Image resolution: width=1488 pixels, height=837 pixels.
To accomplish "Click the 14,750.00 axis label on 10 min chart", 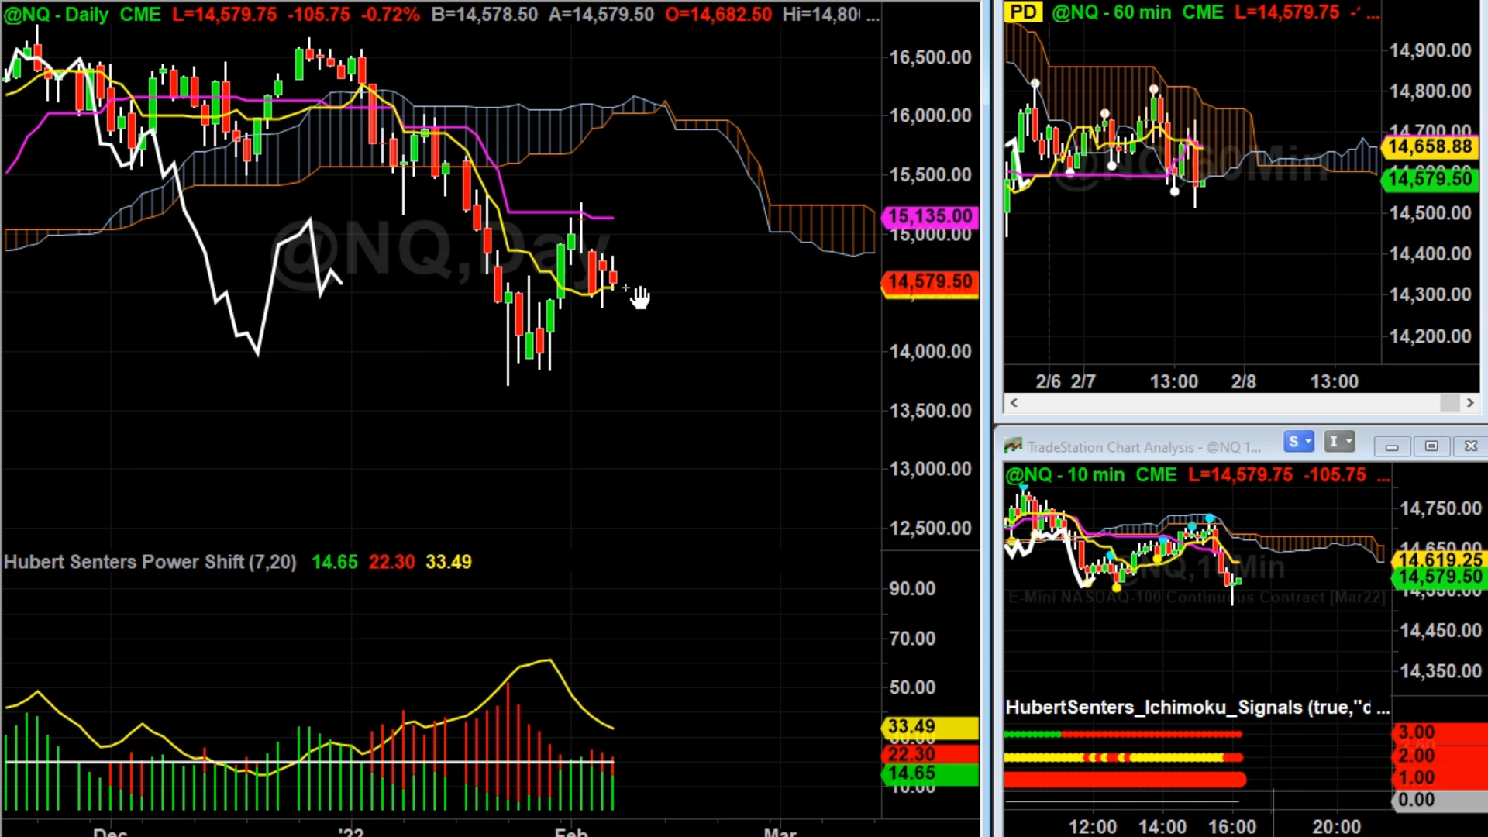I will click(1441, 509).
